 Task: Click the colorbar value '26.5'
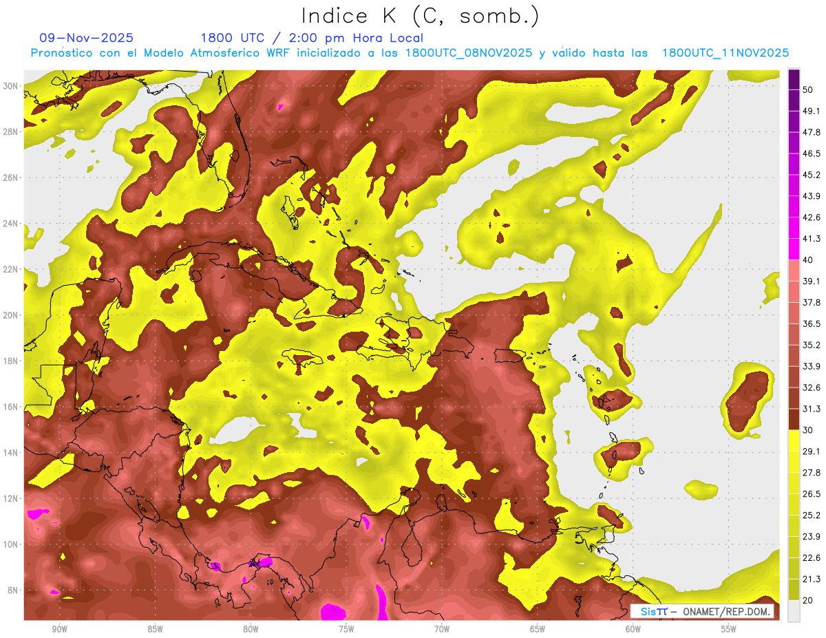[812, 493]
